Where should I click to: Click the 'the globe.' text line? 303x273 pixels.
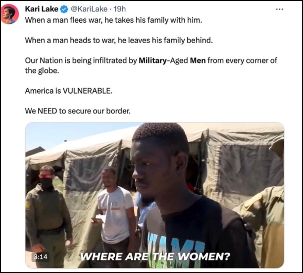click(42, 71)
